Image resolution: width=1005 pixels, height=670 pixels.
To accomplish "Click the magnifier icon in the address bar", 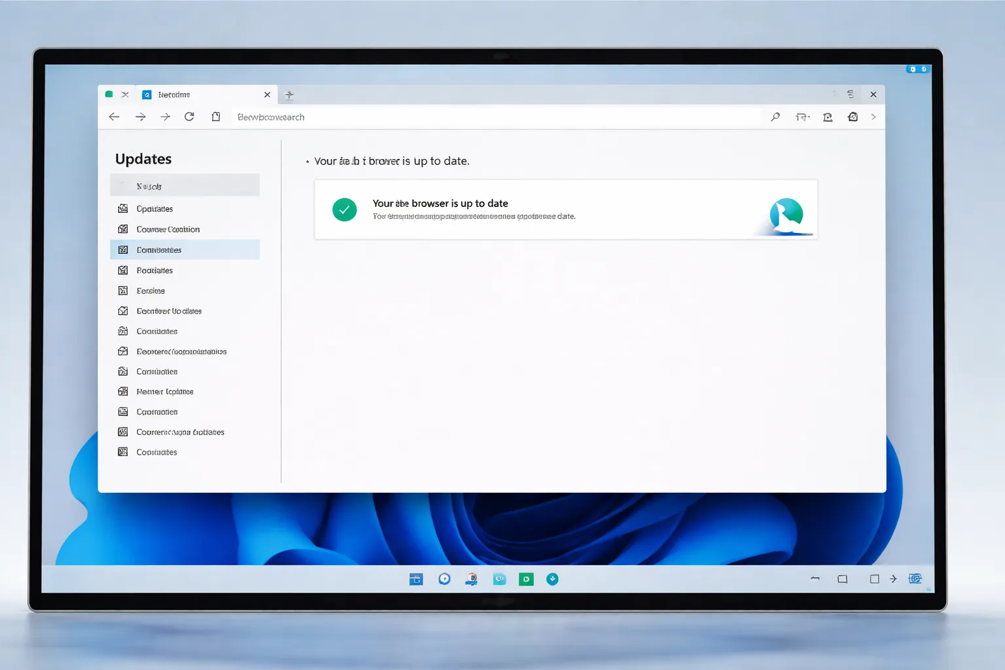I will [775, 117].
